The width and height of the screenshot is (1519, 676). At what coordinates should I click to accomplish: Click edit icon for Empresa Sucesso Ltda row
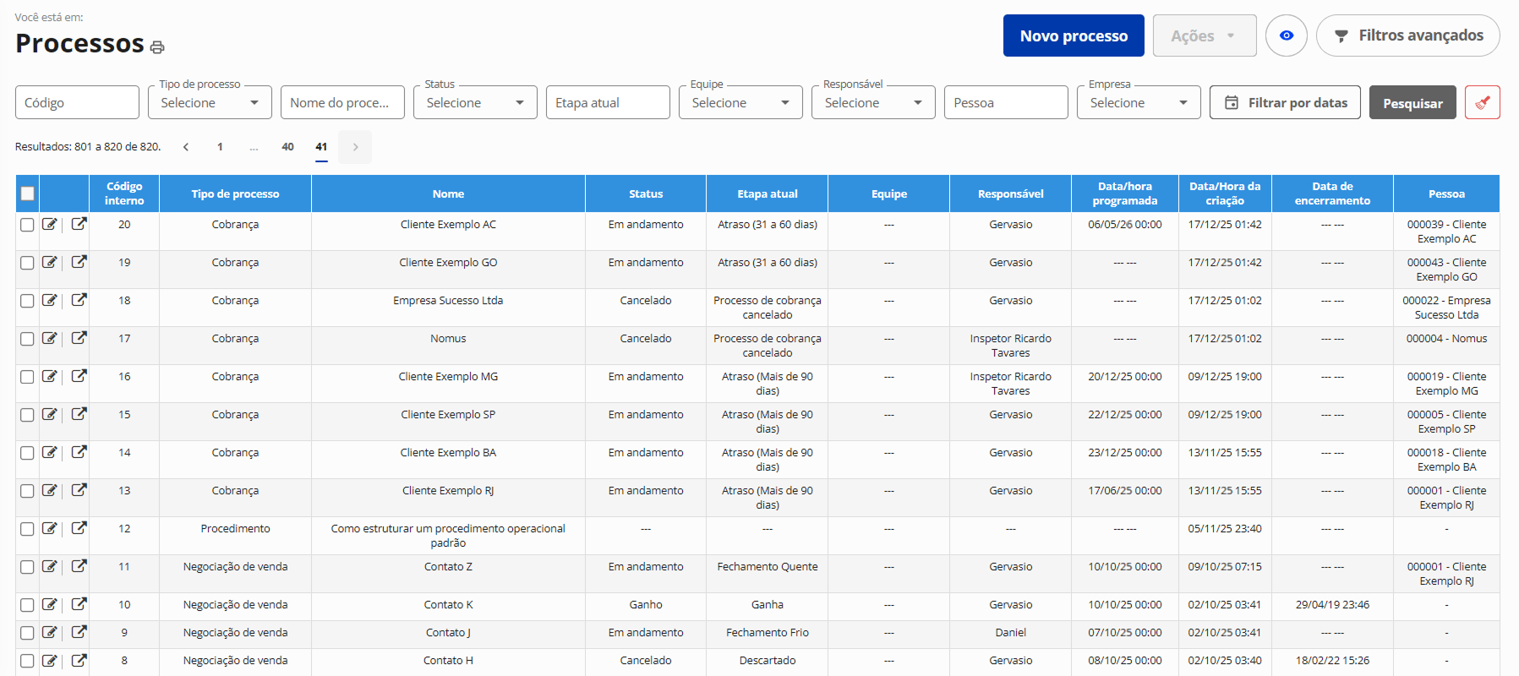coord(50,300)
